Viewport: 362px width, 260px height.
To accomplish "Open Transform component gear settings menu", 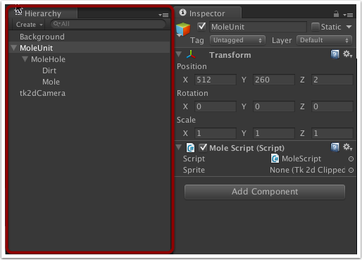I will point(347,54).
